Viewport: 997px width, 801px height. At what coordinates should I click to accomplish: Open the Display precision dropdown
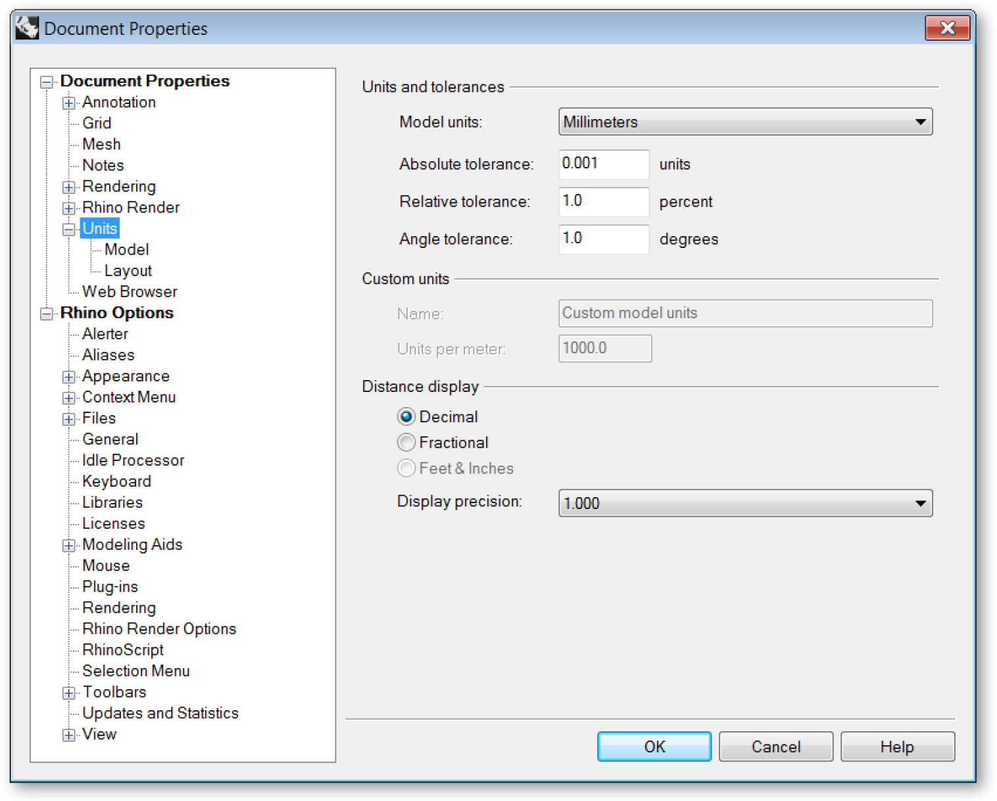[744, 503]
